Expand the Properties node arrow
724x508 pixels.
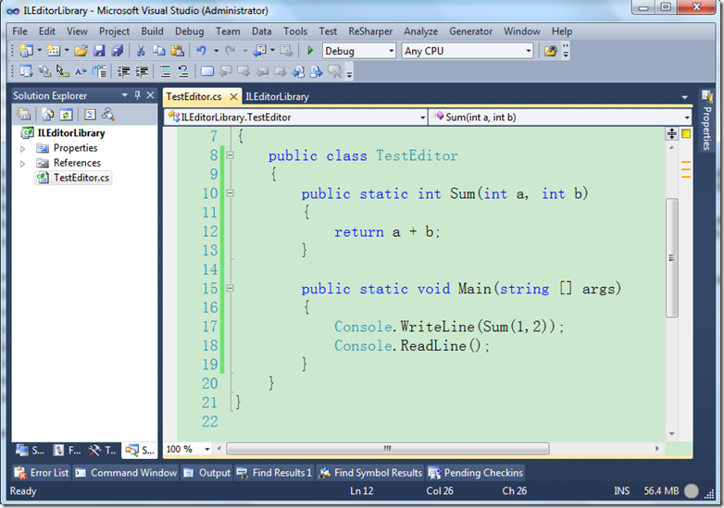(x=22, y=149)
